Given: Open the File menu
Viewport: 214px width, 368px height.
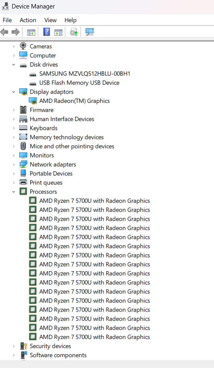Looking at the screenshot, I should click(x=7, y=20).
